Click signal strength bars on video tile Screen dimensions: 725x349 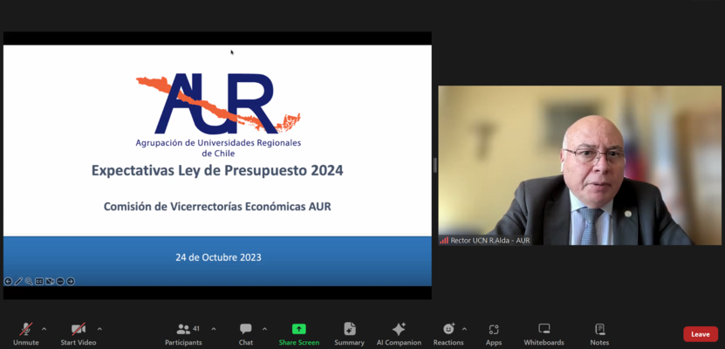pyautogui.click(x=444, y=240)
